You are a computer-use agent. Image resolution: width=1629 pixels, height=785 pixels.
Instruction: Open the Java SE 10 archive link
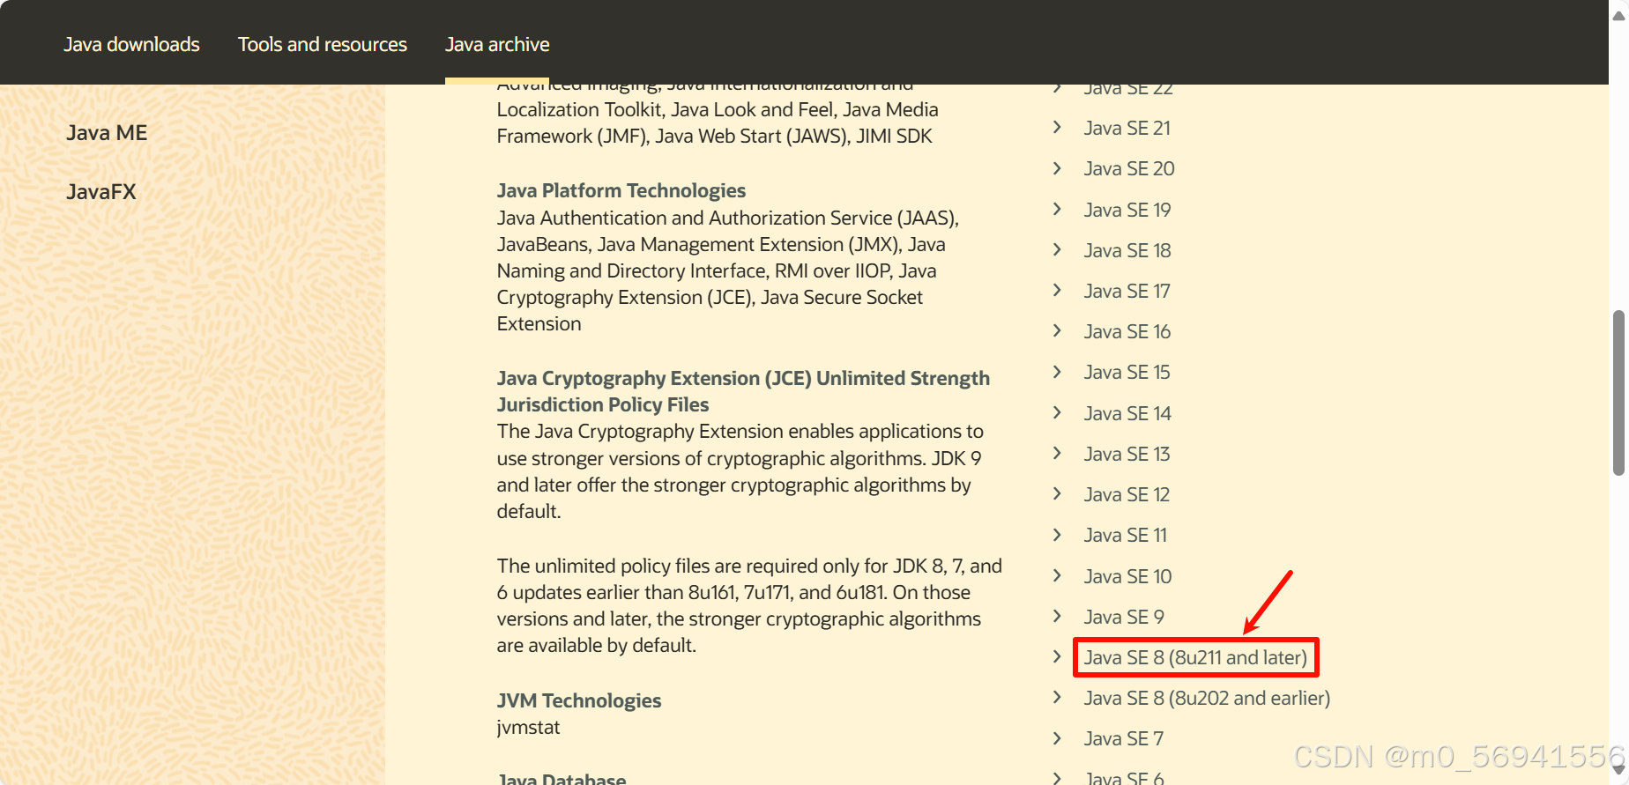click(1128, 577)
